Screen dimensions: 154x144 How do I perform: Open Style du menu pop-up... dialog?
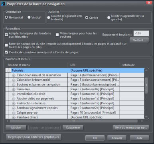tap(131, 128)
